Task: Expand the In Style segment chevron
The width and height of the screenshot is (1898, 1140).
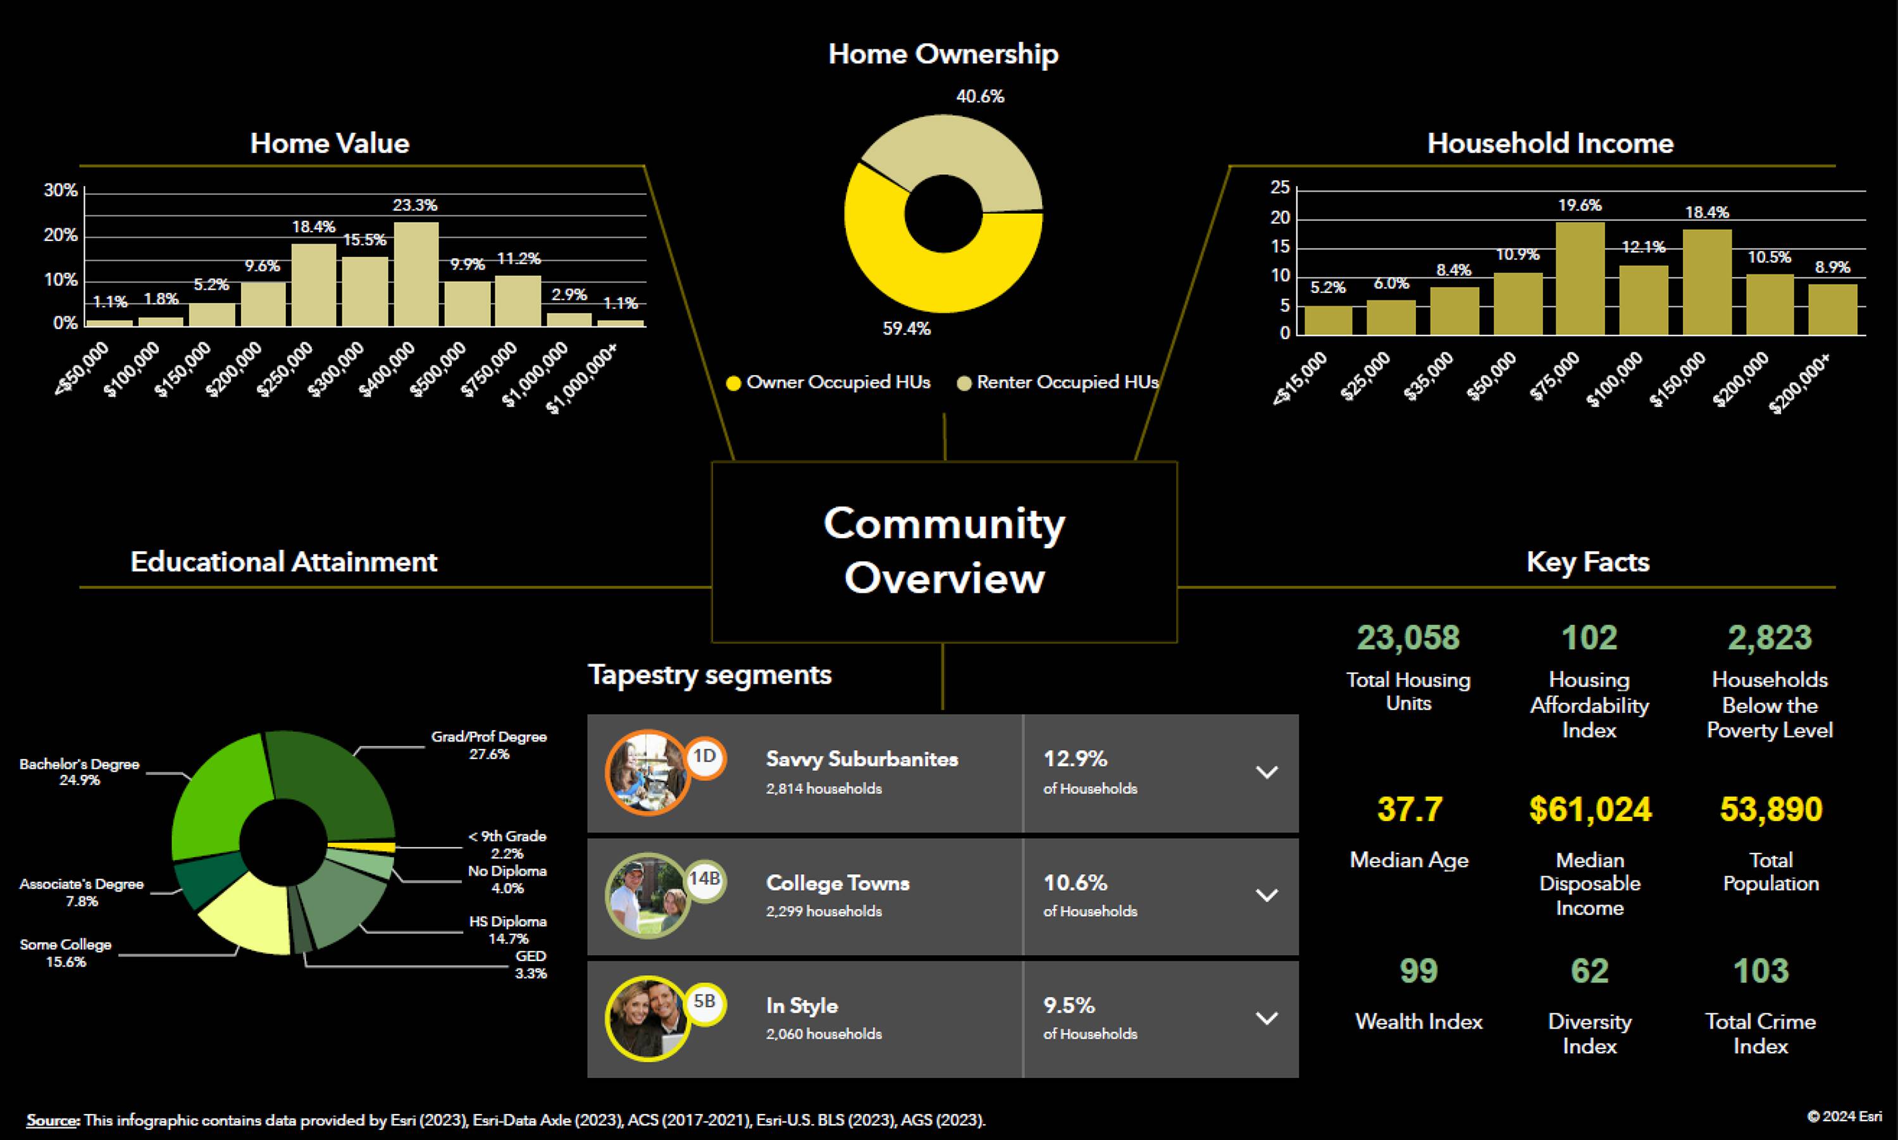Action: point(1266,1018)
